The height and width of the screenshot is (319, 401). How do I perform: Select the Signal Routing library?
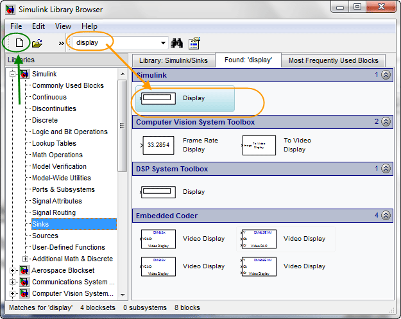(54, 212)
